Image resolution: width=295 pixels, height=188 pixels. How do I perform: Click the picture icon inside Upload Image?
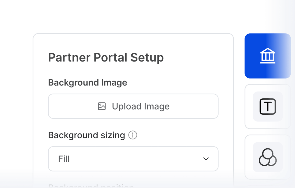(x=102, y=106)
